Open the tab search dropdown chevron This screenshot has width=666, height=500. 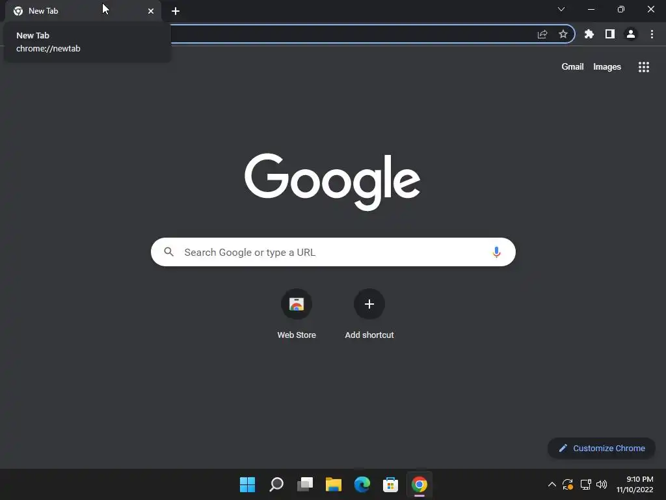[561, 9]
